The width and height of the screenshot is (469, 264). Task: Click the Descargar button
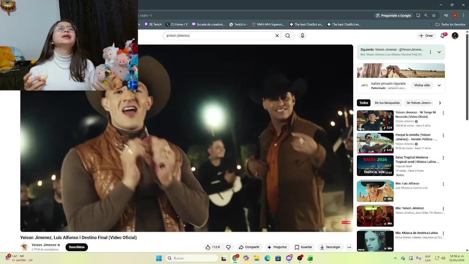coord(330,247)
